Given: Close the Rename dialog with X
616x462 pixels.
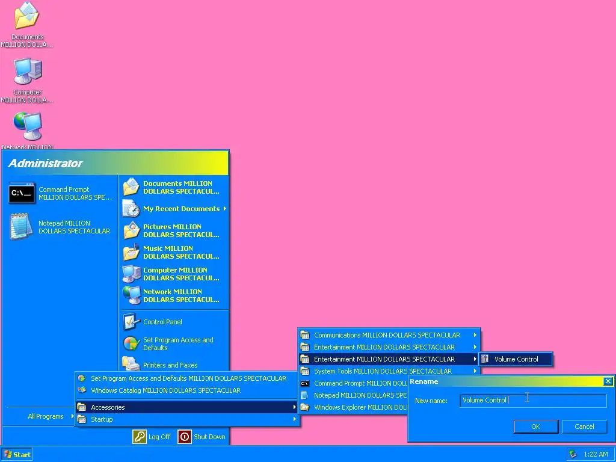Looking at the screenshot, I should (x=608, y=381).
